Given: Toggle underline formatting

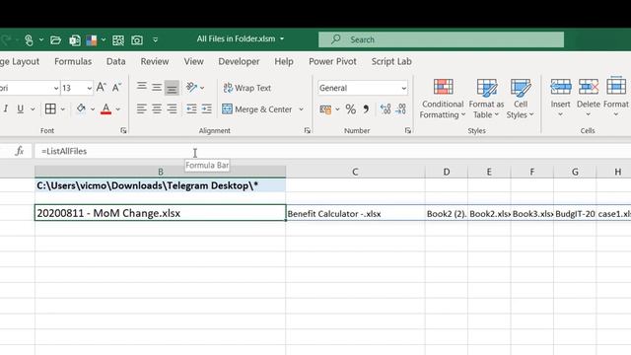Looking at the screenshot, I should [x=20, y=108].
